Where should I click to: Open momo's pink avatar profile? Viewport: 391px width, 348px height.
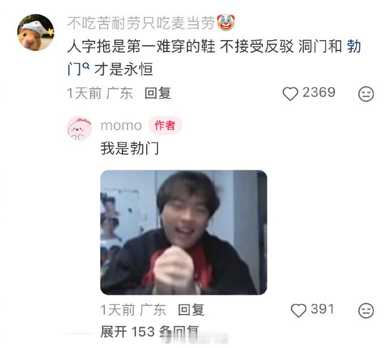[79, 128]
